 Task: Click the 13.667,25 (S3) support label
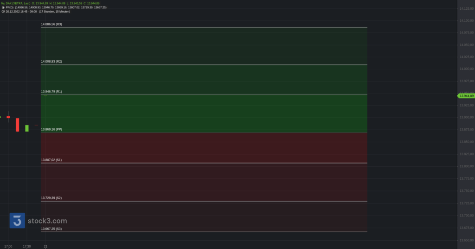point(51,229)
